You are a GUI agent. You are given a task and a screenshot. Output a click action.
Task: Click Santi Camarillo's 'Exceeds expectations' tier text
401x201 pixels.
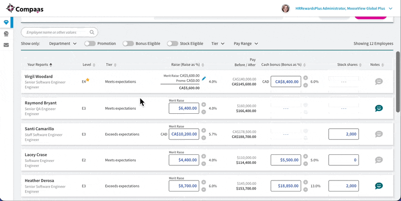coord(122,134)
